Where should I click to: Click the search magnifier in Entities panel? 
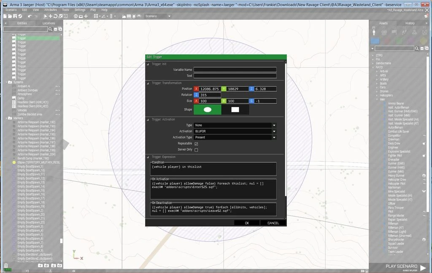tap(50, 29)
